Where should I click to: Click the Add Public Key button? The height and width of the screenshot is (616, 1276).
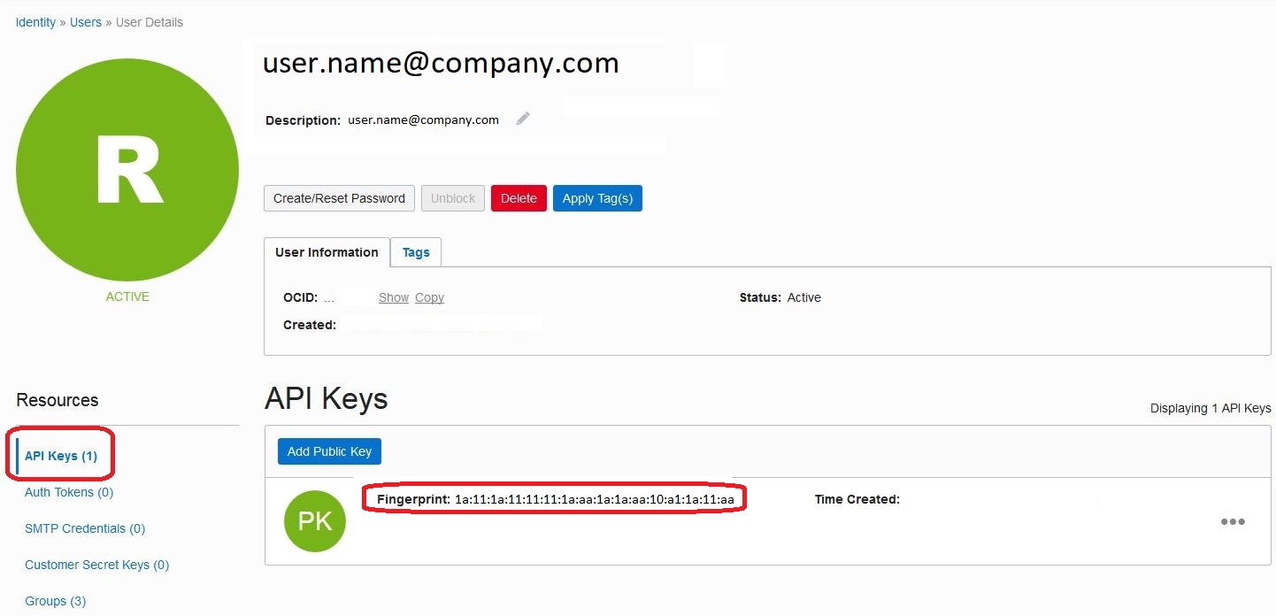click(x=329, y=450)
